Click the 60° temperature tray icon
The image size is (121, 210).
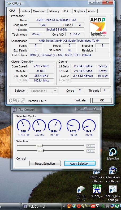pos(88,206)
